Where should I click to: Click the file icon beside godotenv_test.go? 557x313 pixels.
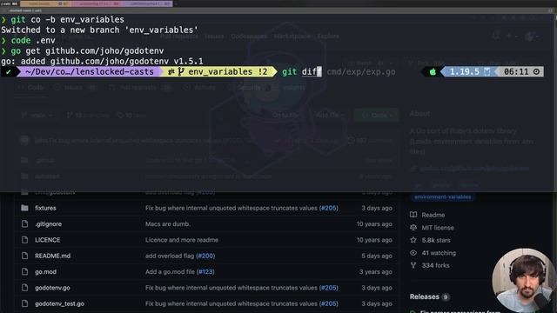24,303
